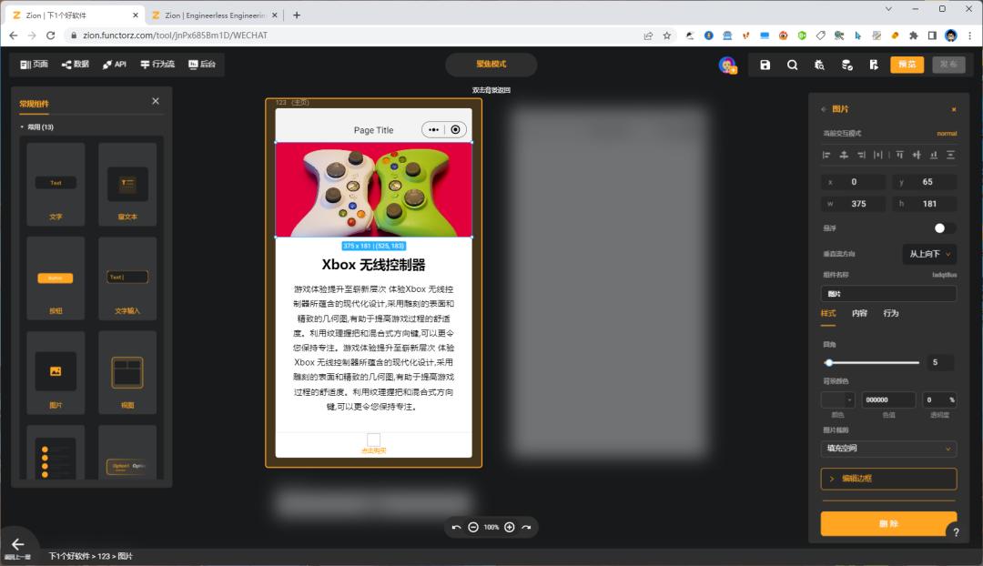Click the save icon in the top toolbar

point(765,65)
